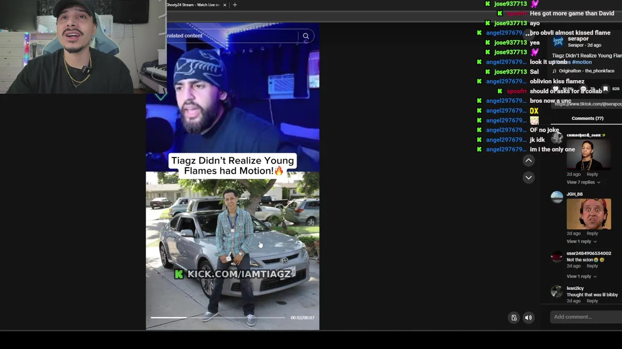
Task: Select the Ghosty24 Stream tab
Action: (193, 5)
